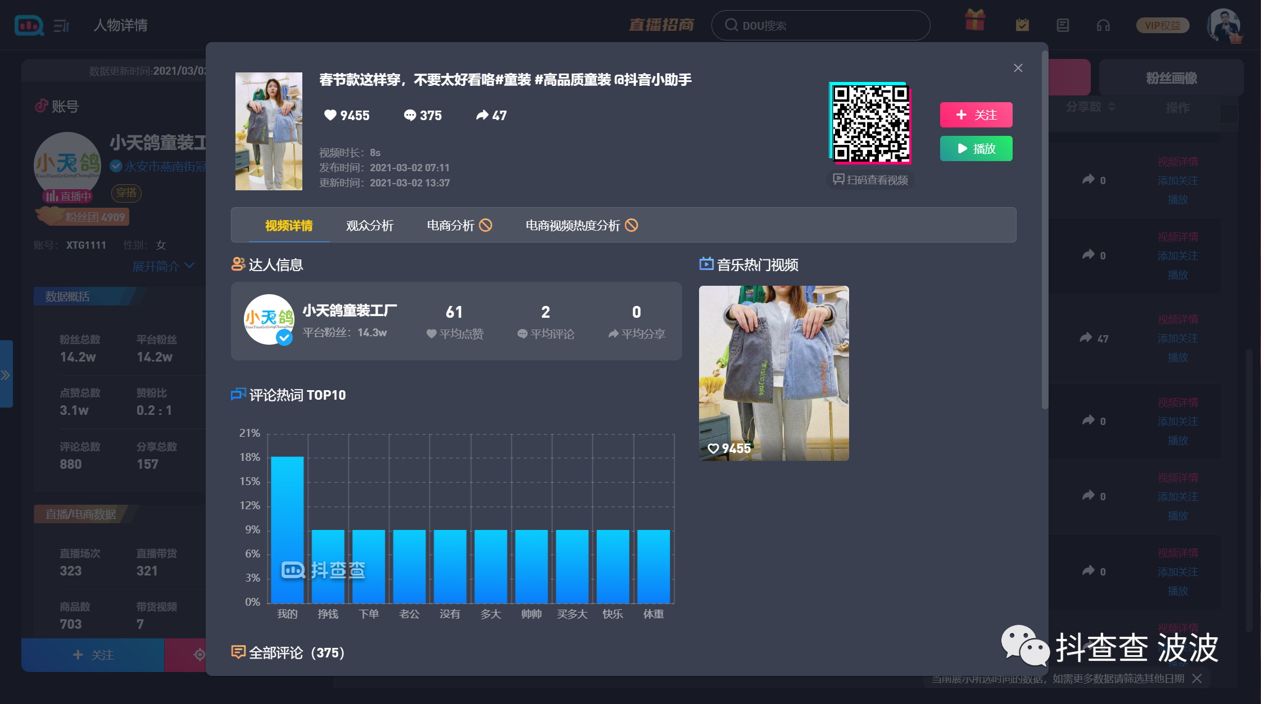The height and width of the screenshot is (704, 1261).
Task: Expand the left edge drawer arrow
Action: [6, 374]
